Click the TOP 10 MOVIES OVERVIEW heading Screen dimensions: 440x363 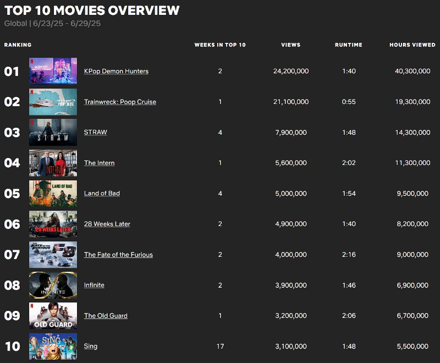click(x=92, y=10)
